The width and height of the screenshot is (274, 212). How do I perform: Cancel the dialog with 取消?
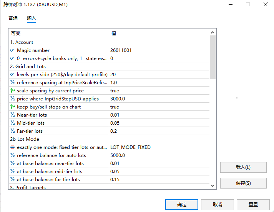[x=218, y=204]
